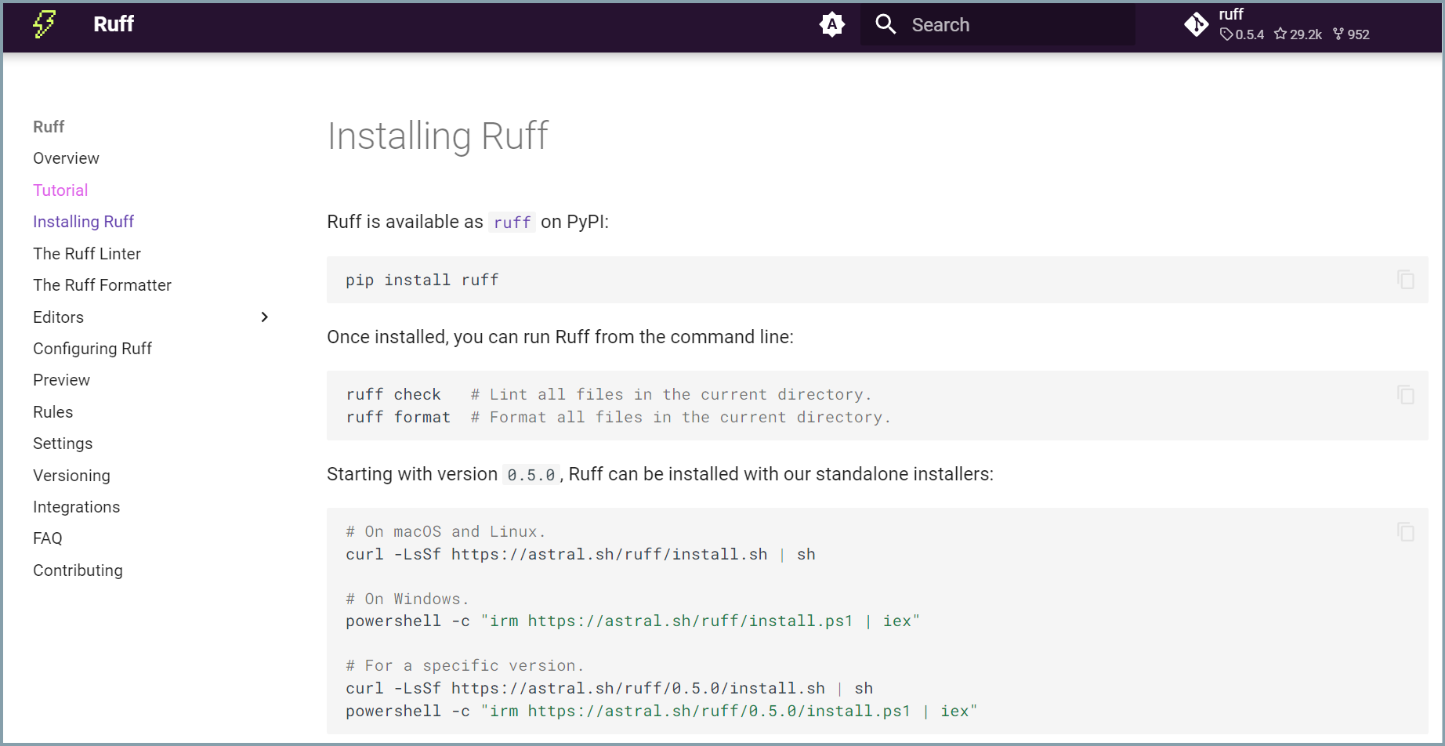Click the '# For a specific version.' comment
The width and height of the screenshot is (1445, 746).
[x=465, y=666]
